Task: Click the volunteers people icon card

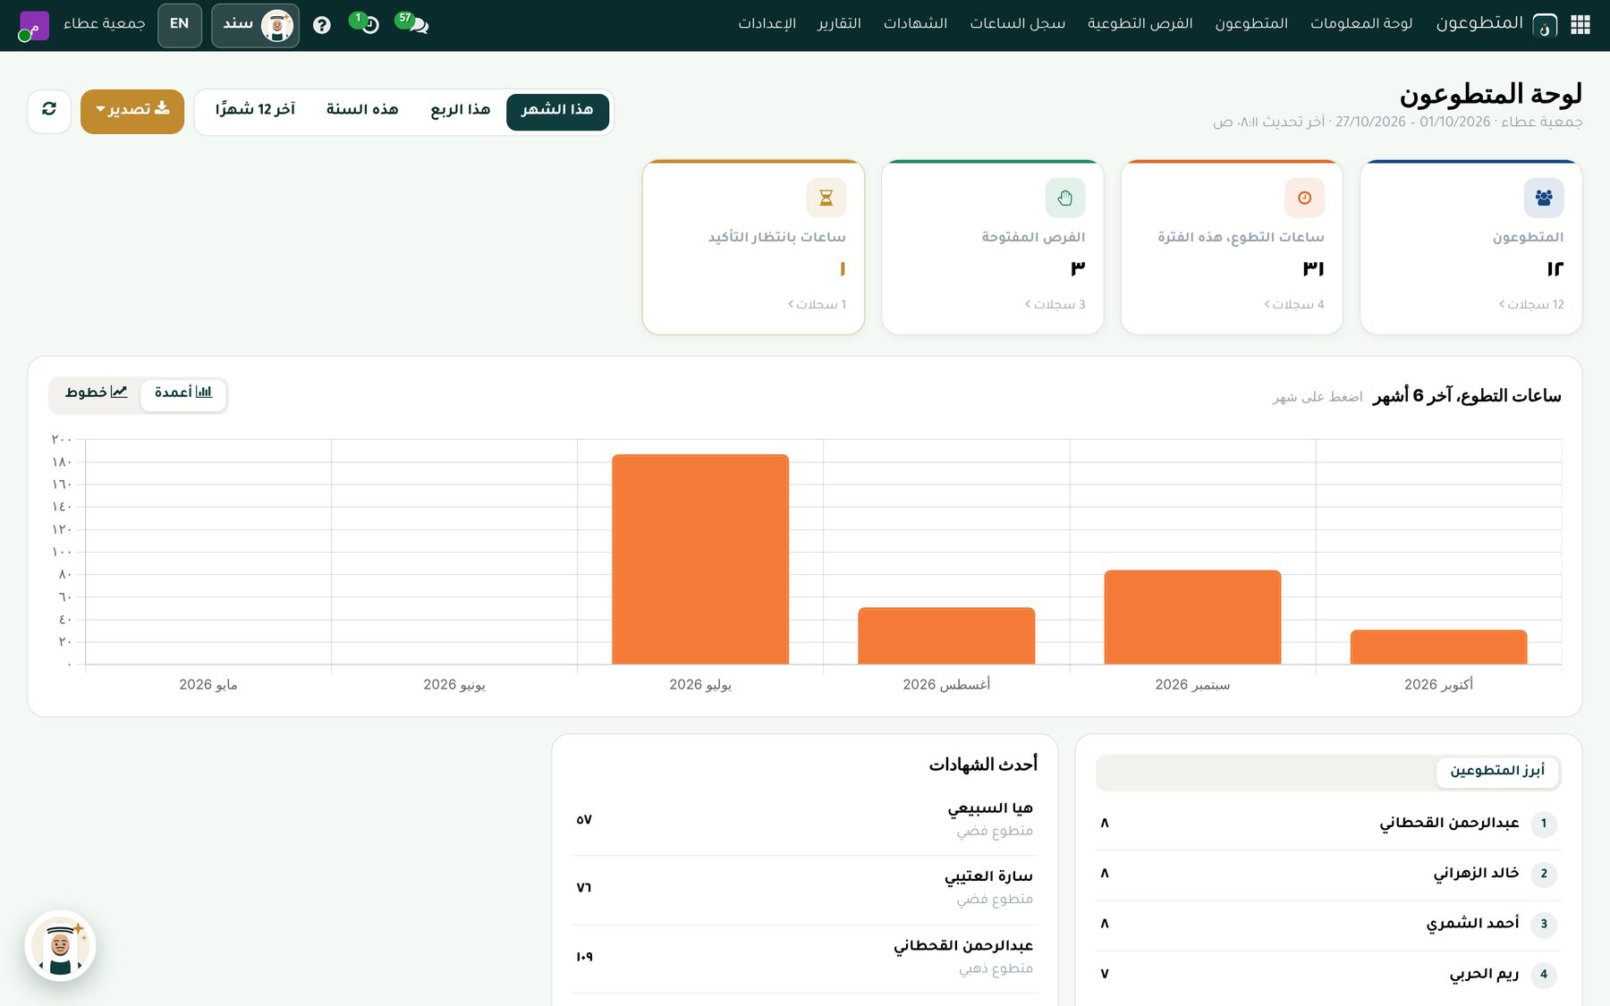Action: pos(1544,198)
